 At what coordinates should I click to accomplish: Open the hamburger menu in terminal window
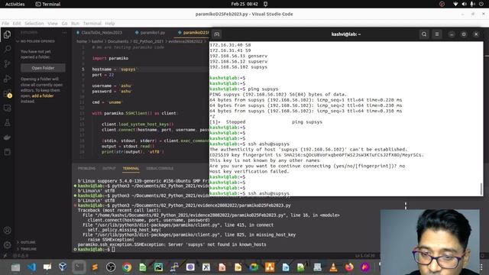tap(437, 34)
